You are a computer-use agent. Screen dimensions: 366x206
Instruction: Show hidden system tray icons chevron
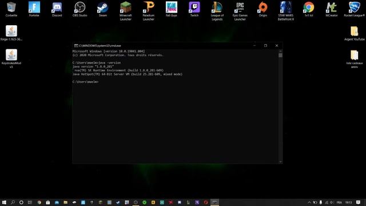click(309, 202)
